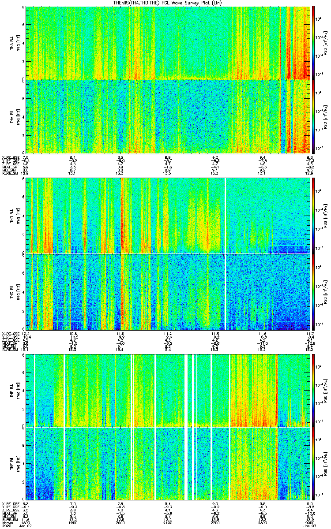Click the 1800 time tick label

click(x=26, y=523)
